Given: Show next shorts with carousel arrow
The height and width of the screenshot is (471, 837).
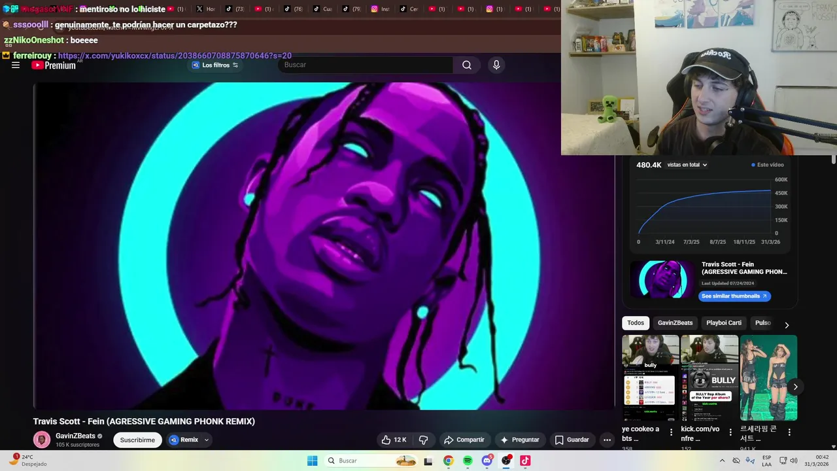Looking at the screenshot, I should point(795,387).
